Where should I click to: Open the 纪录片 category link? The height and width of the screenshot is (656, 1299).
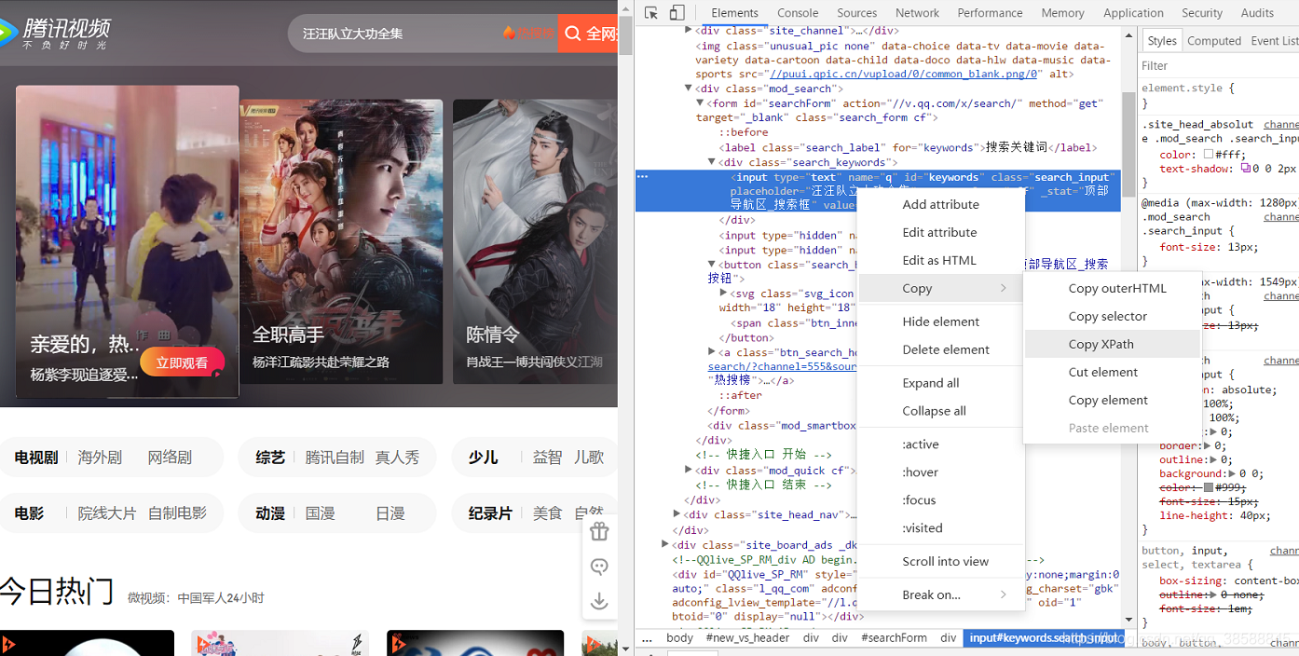coord(490,513)
